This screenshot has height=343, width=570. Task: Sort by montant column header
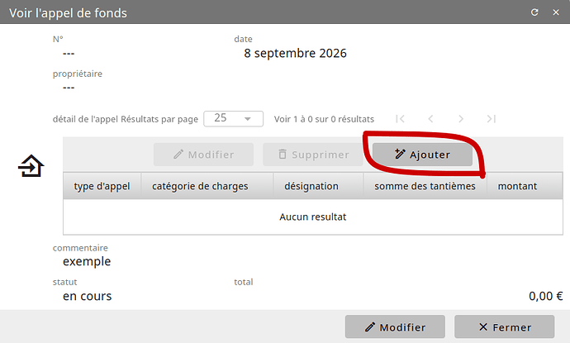point(525,186)
